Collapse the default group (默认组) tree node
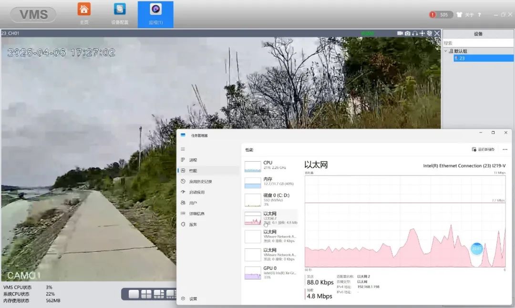The height and width of the screenshot is (308, 515). pyautogui.click(x=446, y=51)
